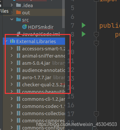Select avro-1.7.7.jar entry
Viewport: 120px width, 130px height.
pos(37,77)
